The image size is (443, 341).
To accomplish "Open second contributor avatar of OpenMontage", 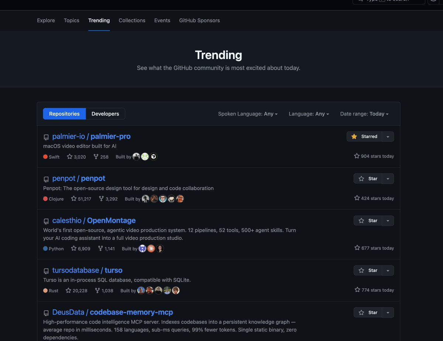I will [151, 248].
